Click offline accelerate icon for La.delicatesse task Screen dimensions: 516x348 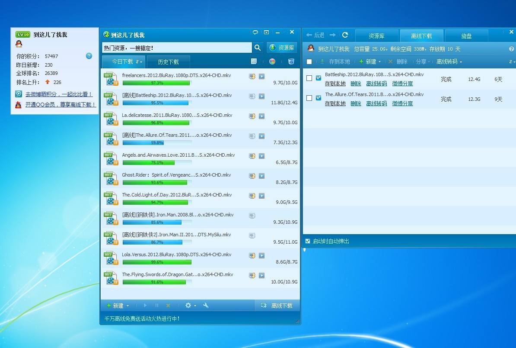[x=252, y=116]
